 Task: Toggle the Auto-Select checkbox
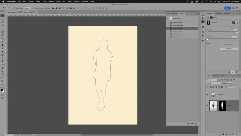click(x=14, y=8)
